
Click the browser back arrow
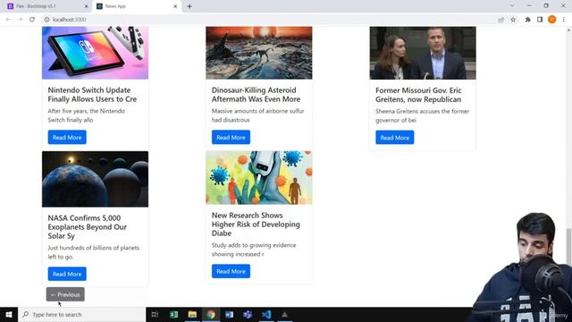tap(8, 20)
